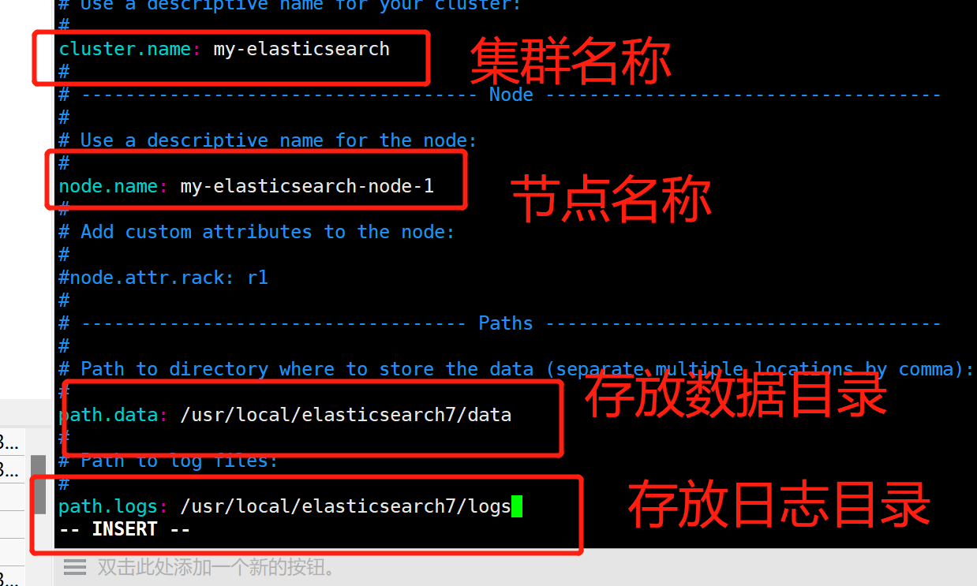Click the hamburger icon in the button bar
Image resolution: width=977 pixels, height=586 pixels.
tap(75, 567)
